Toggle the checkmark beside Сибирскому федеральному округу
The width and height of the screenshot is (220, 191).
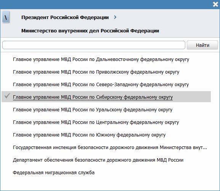click(7, 96)
